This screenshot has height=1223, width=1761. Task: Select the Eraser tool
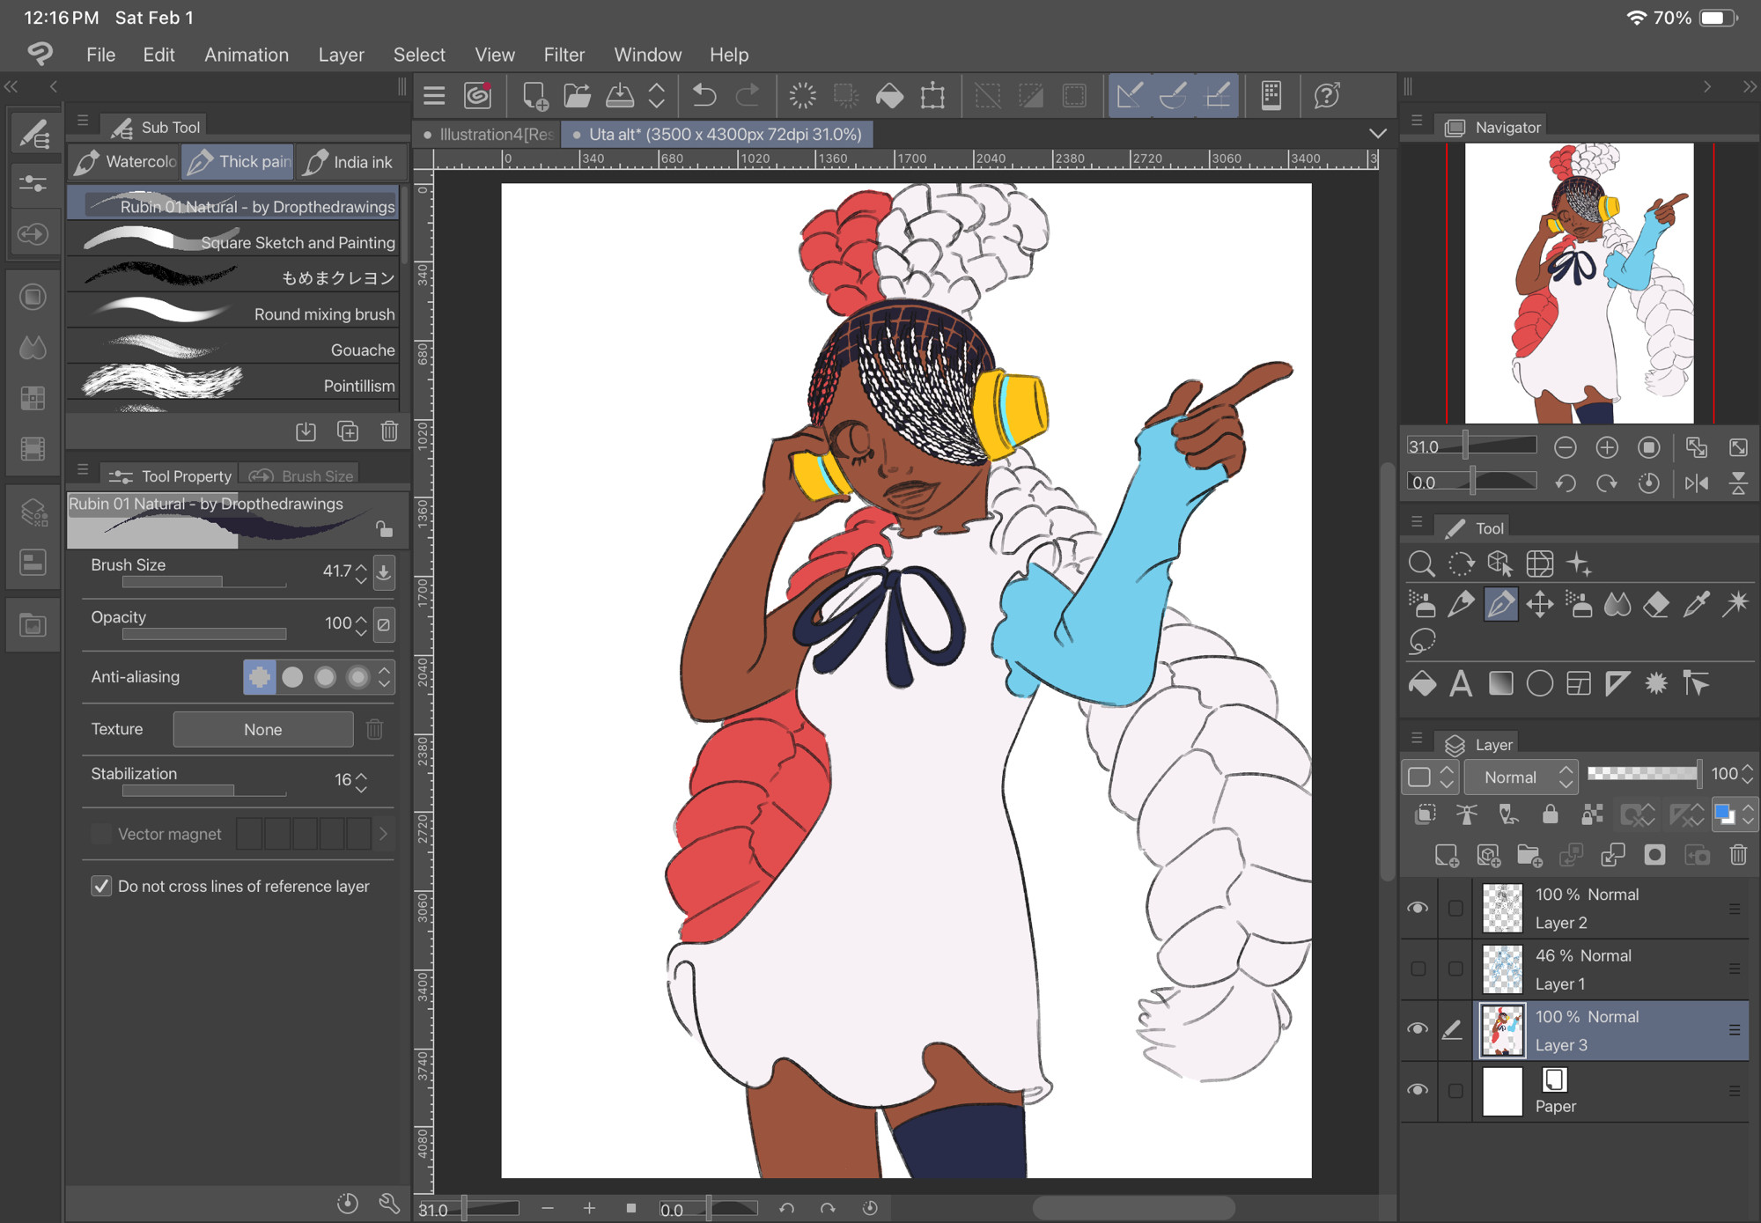point(1656,604)
